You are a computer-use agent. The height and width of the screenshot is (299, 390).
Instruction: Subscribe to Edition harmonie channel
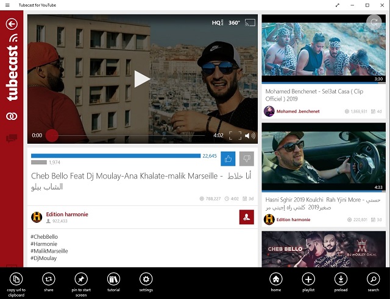247,217
